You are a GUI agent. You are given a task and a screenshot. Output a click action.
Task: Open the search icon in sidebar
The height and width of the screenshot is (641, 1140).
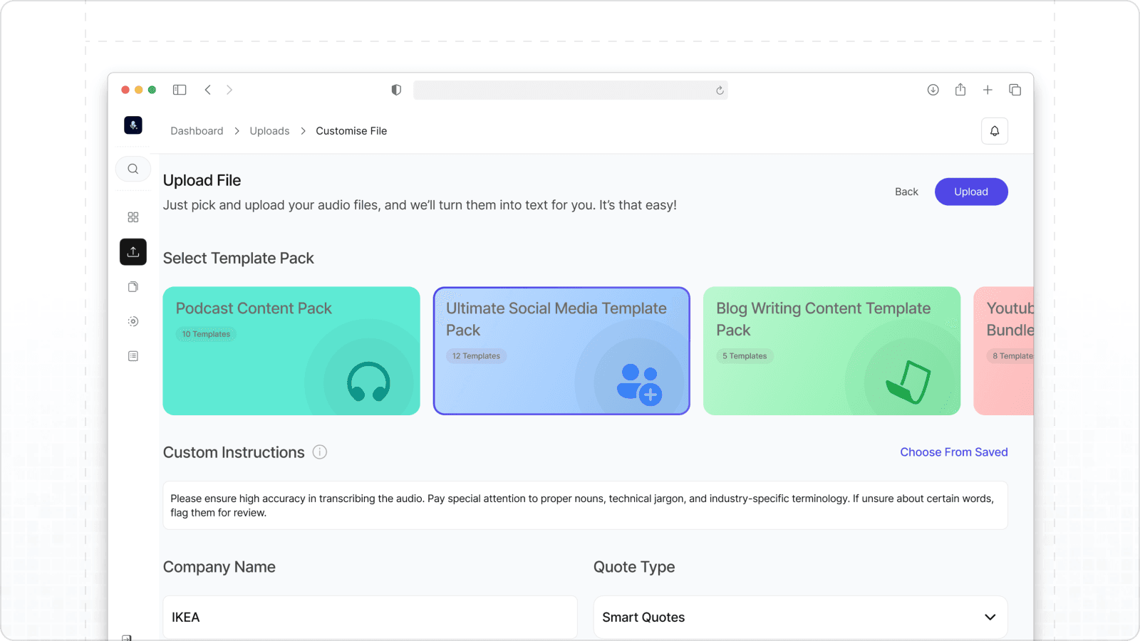click(x=133, y=169)
